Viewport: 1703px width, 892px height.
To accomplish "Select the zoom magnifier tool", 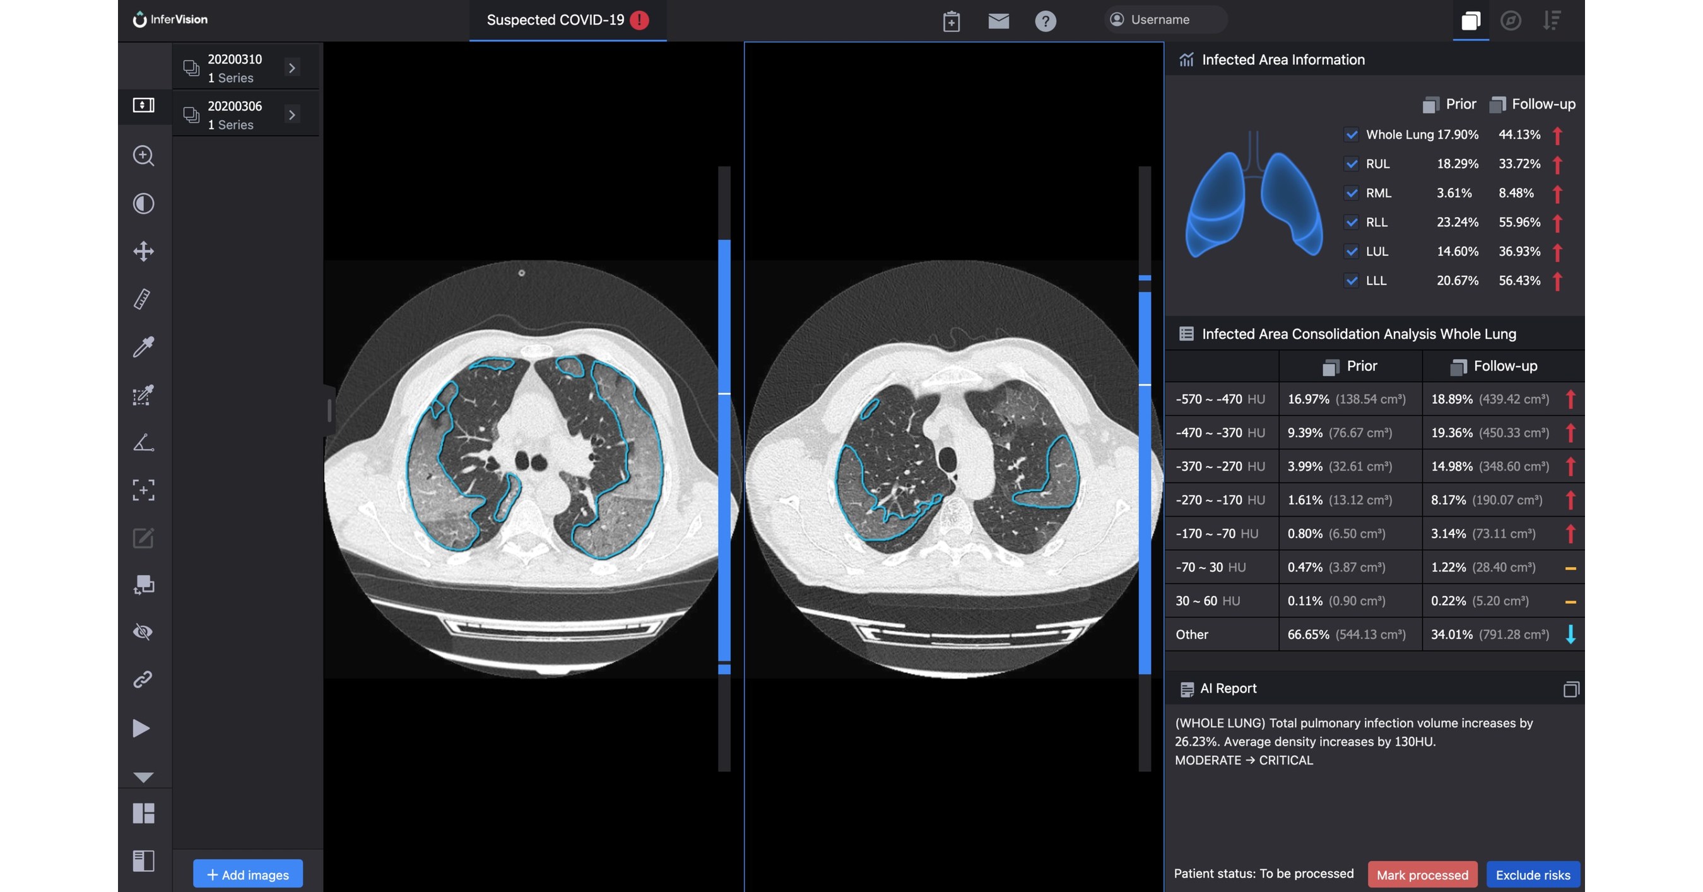I will pyautogui.click(x=143, y=156).
